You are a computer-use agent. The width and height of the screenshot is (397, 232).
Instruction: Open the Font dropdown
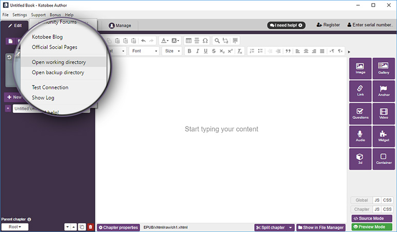[144, 51]
